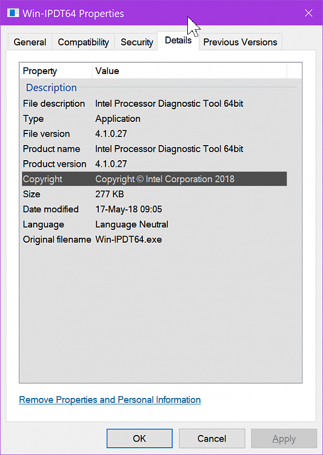Close the Win-IPDT64 Properties dialog

click(308, 13)
